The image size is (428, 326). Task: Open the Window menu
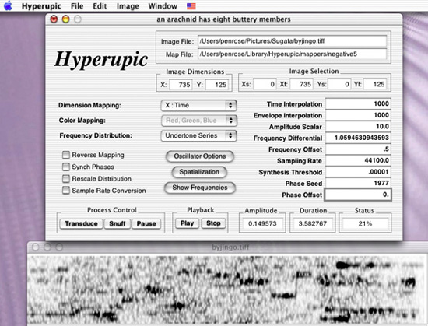click(x=163, y=6)
